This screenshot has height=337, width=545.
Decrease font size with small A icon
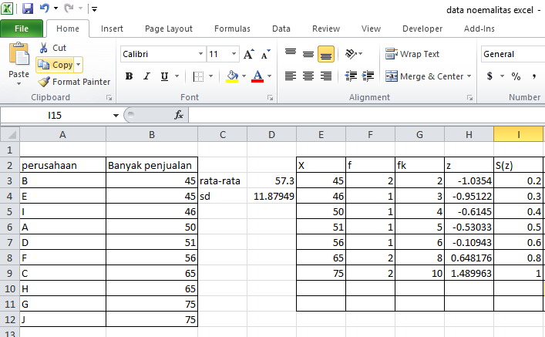pyautogui.click(x=265, y=54)
